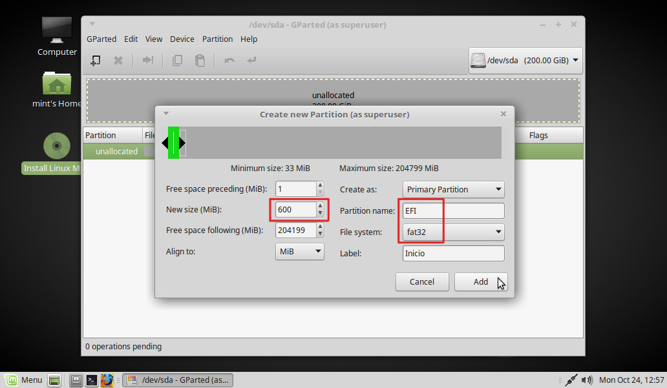Open mint's Home folder icon
Image resolution: width=667 pixels, height=388 pixels.
click(57, 85)
